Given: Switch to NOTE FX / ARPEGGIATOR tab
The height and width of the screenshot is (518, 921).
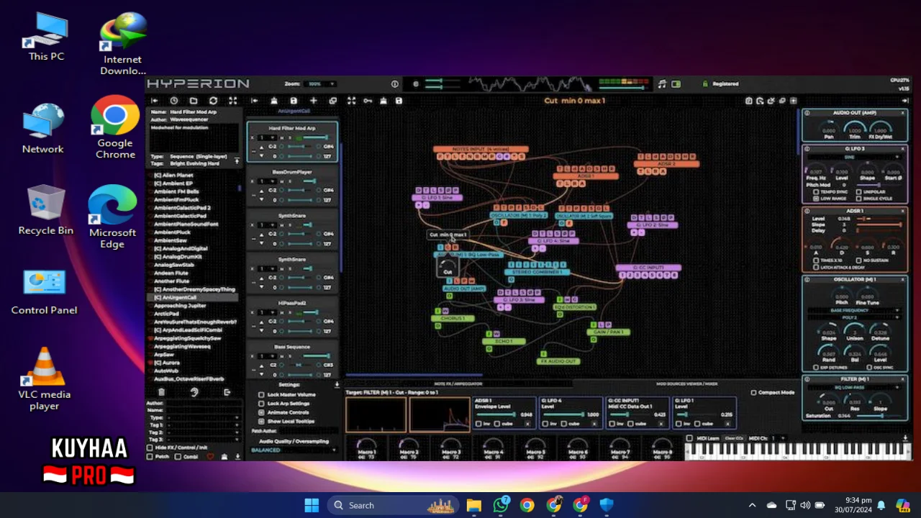Looking at the screenshot, I should tap(458, 384).
